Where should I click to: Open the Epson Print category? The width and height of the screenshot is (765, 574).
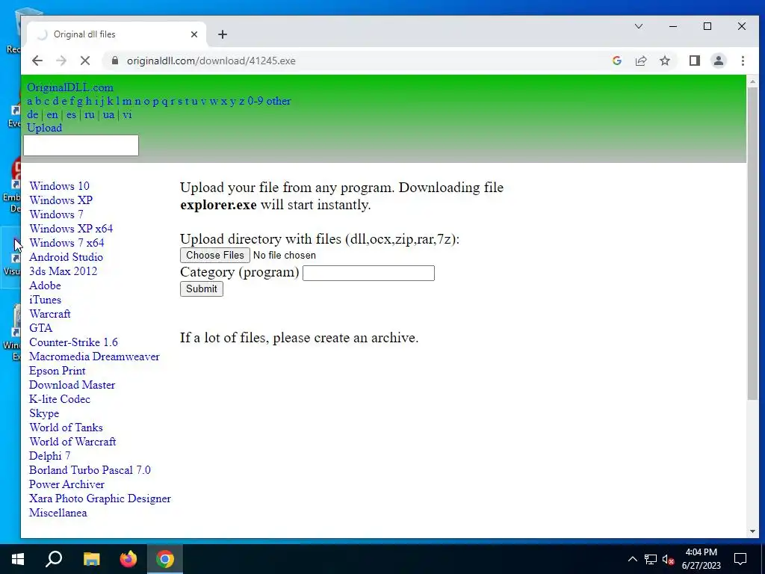tap(57, 371)
